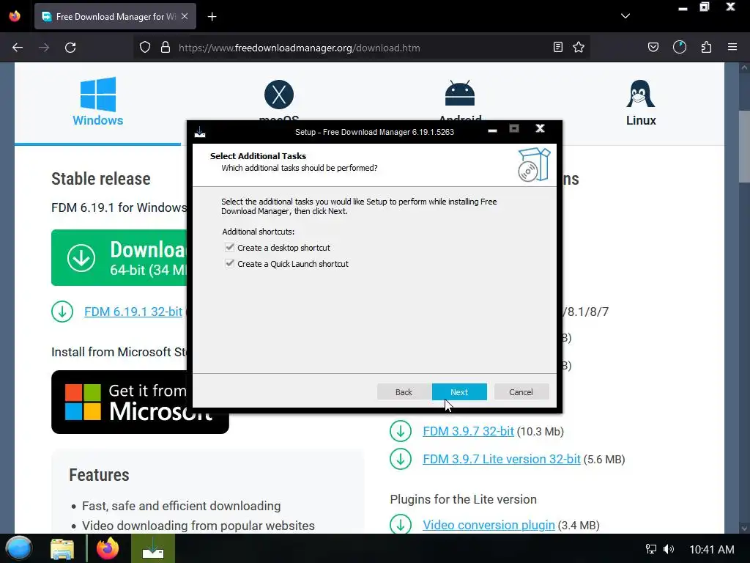Click Next in the setup wizard
750x563 pixels.
(x=459, y=392)
